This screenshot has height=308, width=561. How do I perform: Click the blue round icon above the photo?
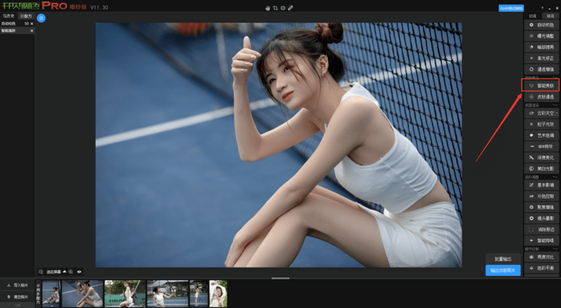[42, 17]
